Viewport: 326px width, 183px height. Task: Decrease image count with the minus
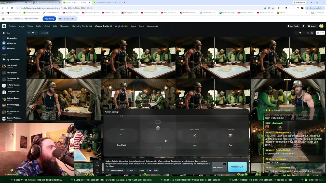coord(128,170)
